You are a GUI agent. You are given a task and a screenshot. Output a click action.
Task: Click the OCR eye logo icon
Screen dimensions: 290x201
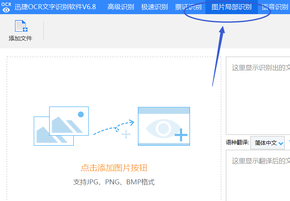click(6, 7)
